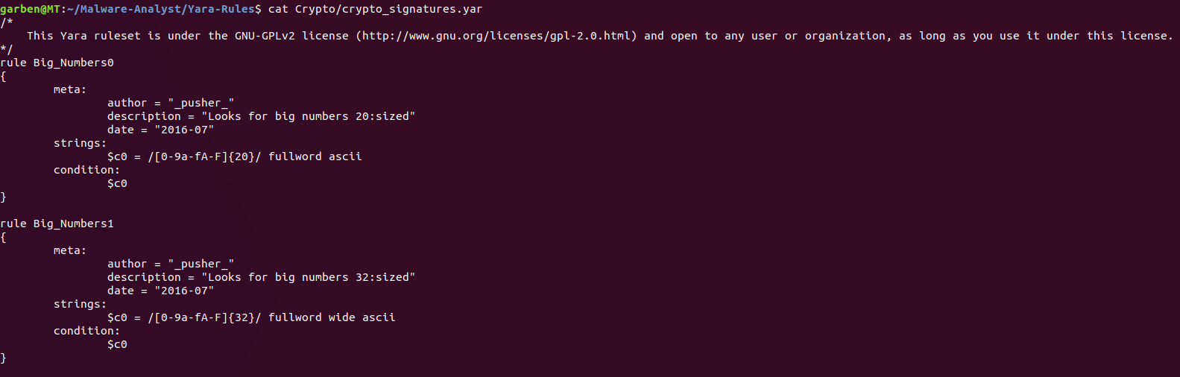Click first rule's date "2016-07" value
The image size is (1180, 377).
(x=184, y=130)
